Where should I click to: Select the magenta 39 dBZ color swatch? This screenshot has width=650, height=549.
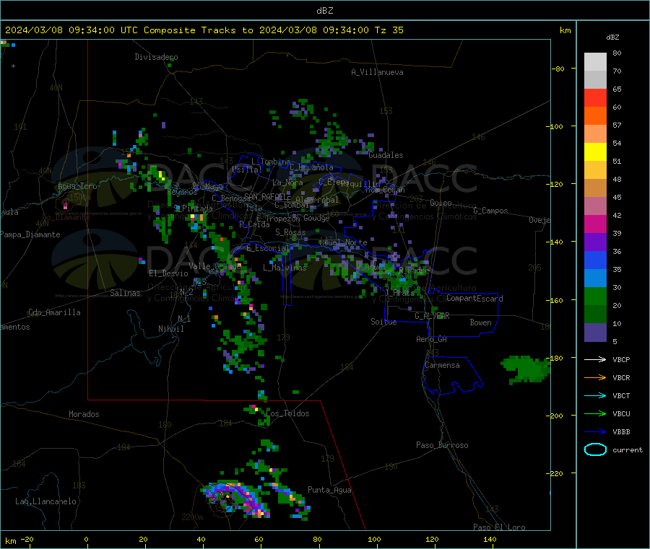pyautogui.click(x=595, y=224)
